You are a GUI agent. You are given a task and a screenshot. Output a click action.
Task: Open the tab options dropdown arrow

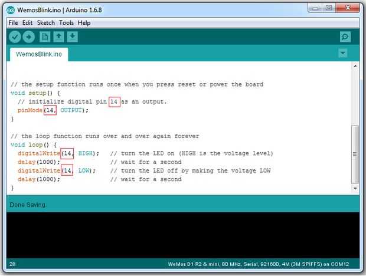342,53
